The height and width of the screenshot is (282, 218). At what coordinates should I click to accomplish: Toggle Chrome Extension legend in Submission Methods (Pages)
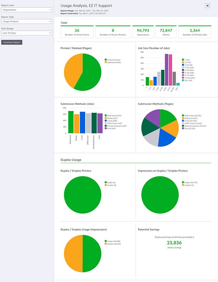coord(183,126)
